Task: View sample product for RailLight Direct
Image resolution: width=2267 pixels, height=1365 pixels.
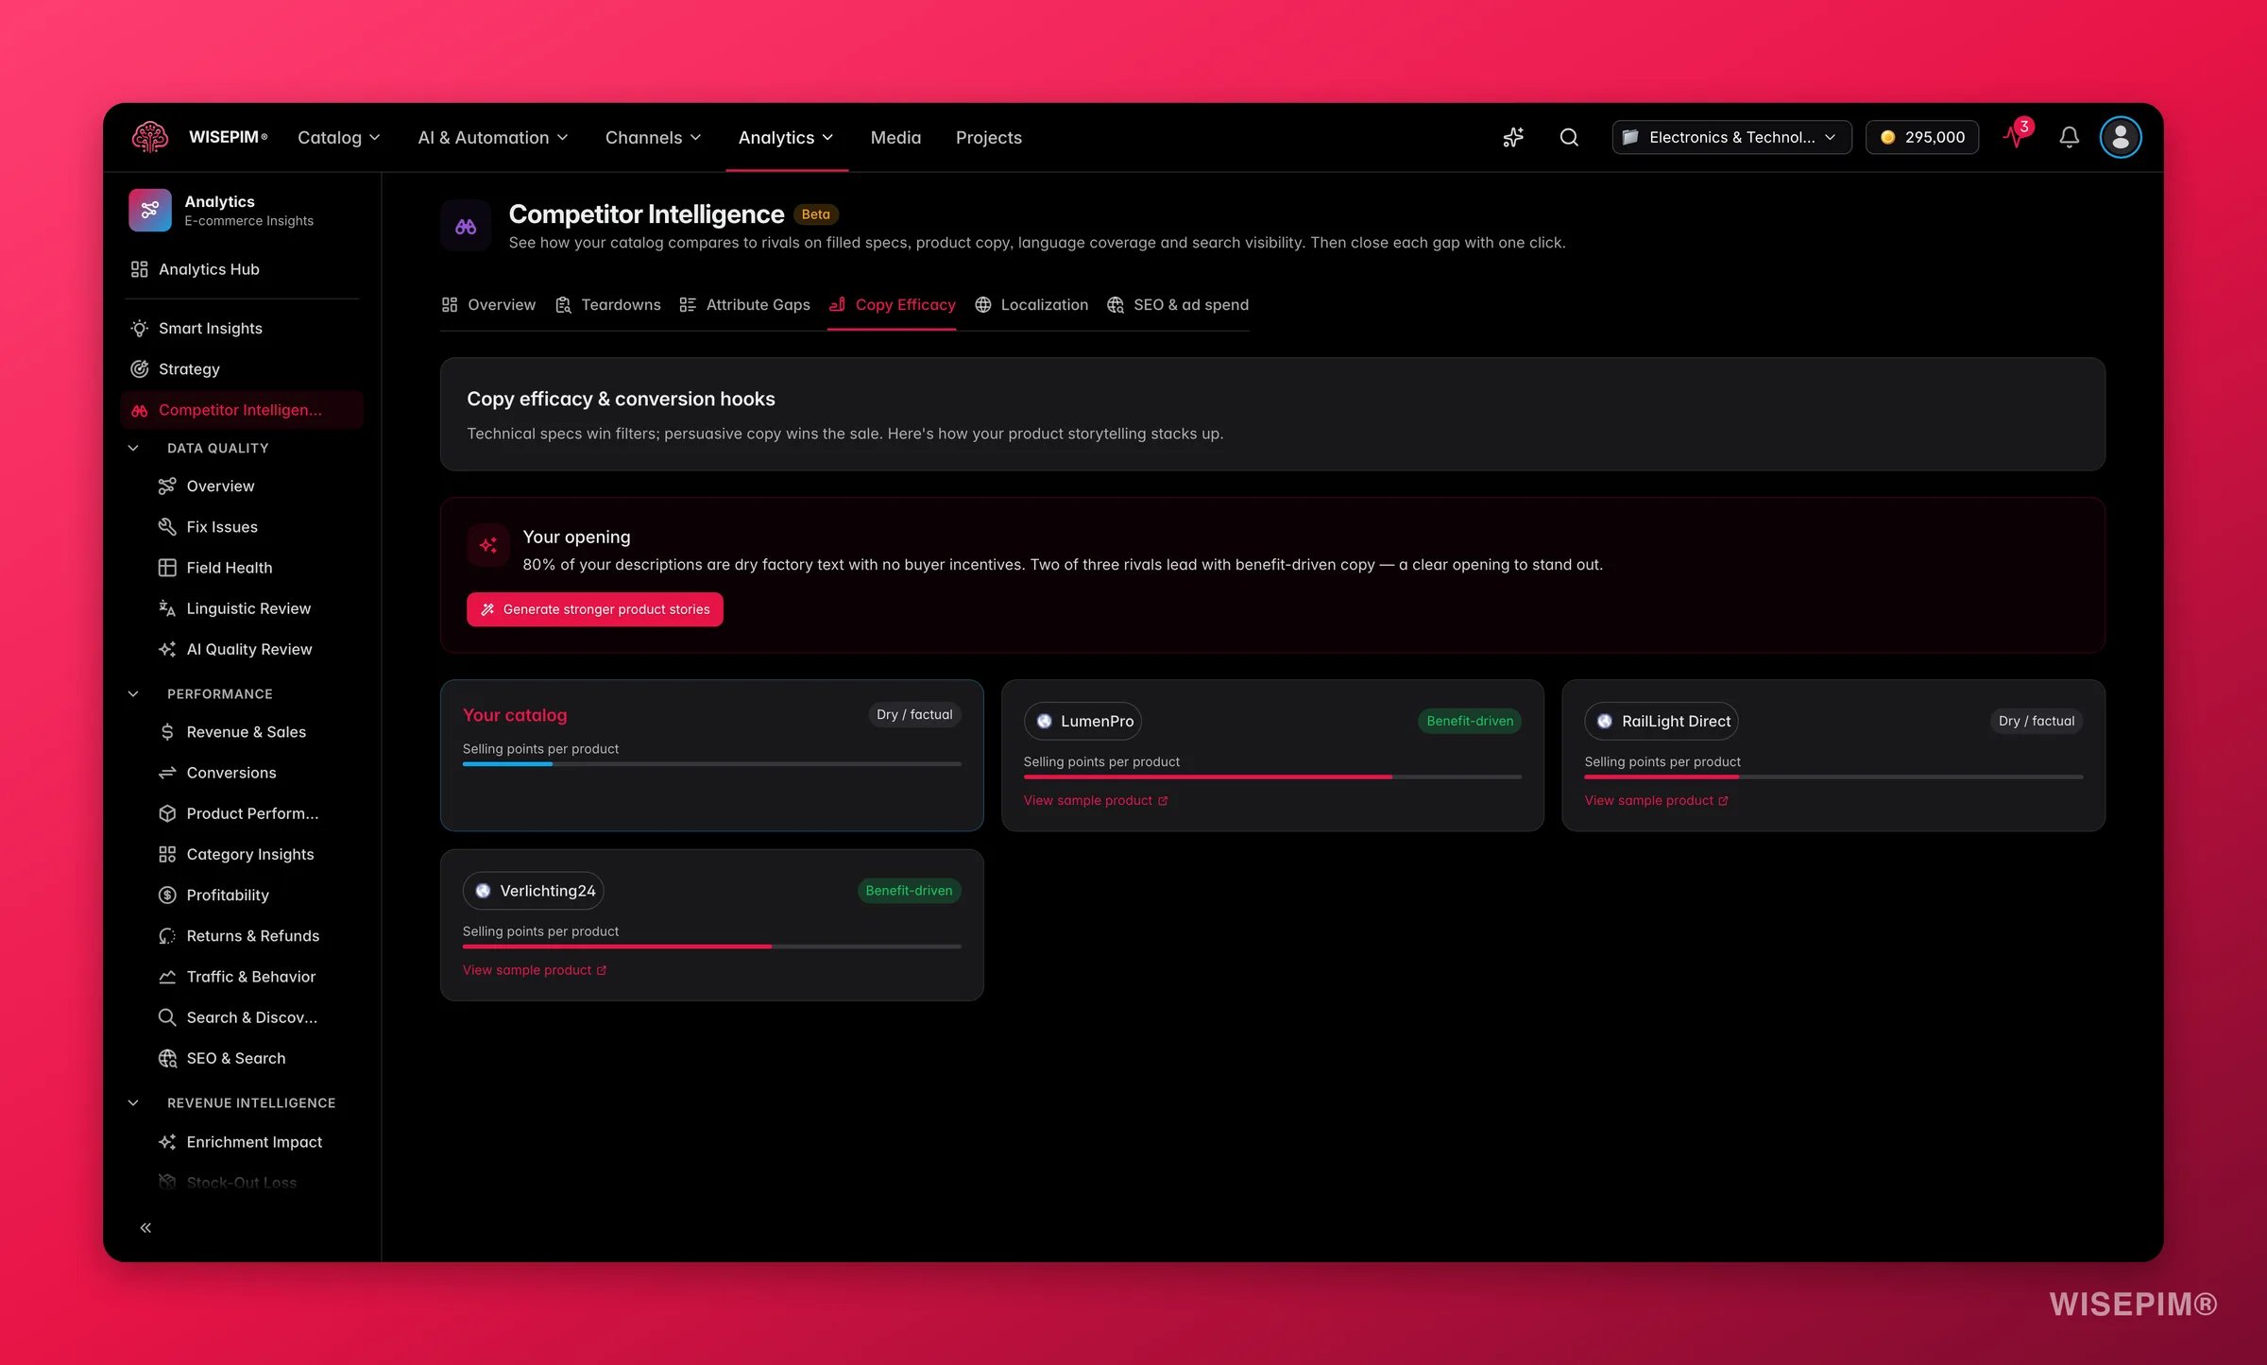Action: (1657, 800)
